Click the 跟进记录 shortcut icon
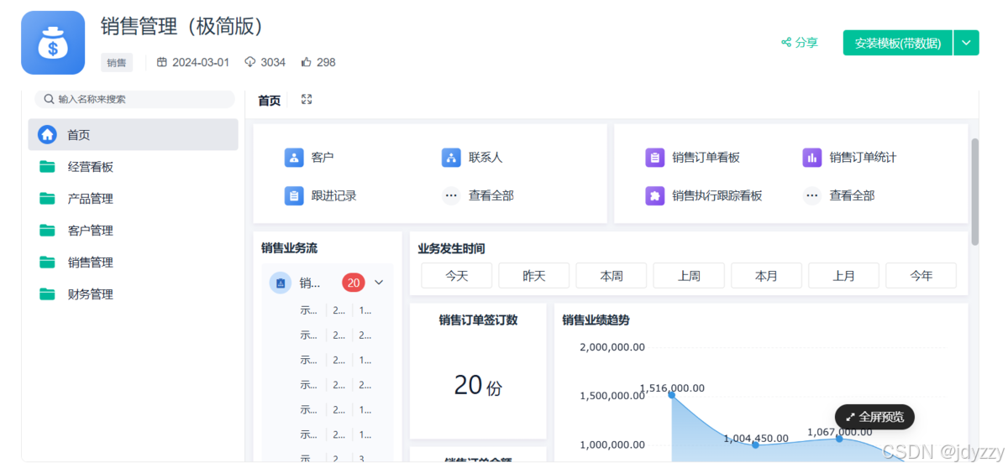 coord(294,195)
